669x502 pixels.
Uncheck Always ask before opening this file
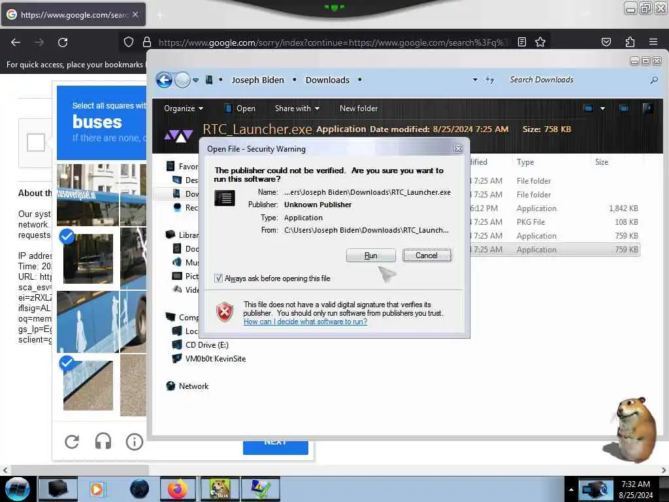pyautogui.click(x=218, y=278)
